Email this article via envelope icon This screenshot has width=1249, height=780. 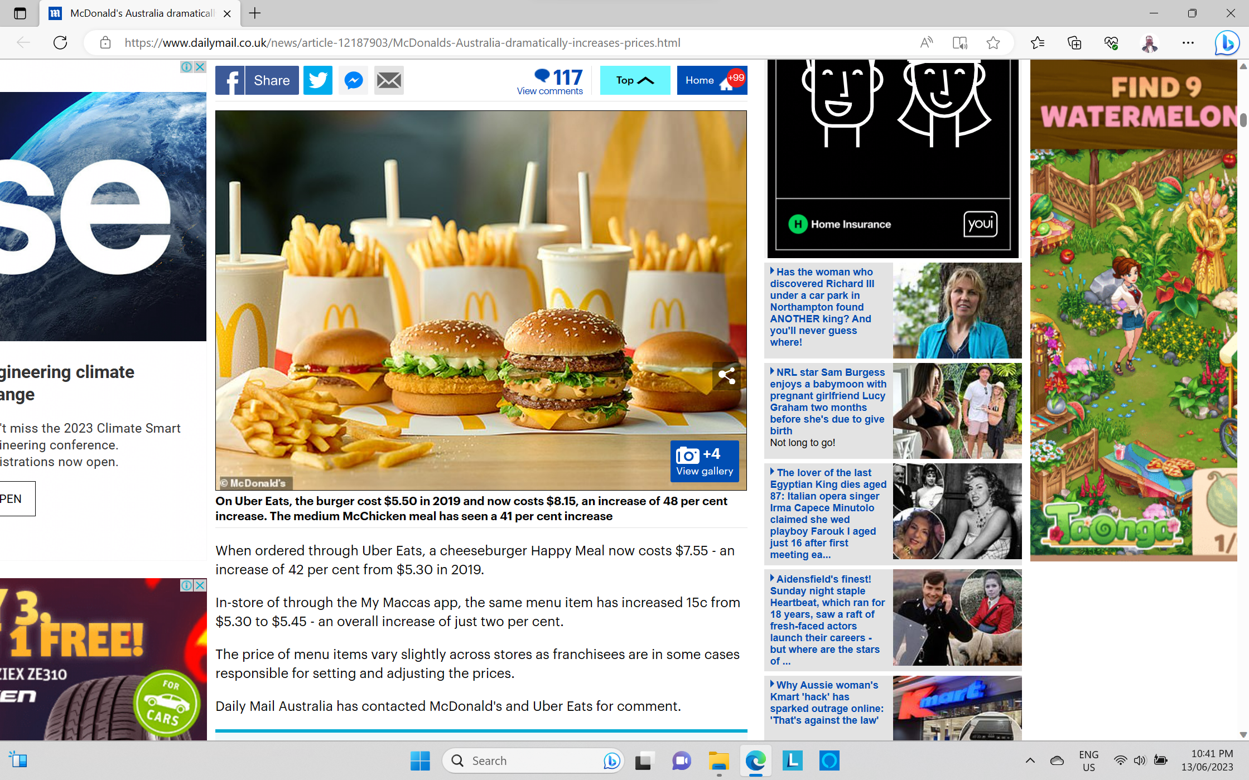coord(389,80)
